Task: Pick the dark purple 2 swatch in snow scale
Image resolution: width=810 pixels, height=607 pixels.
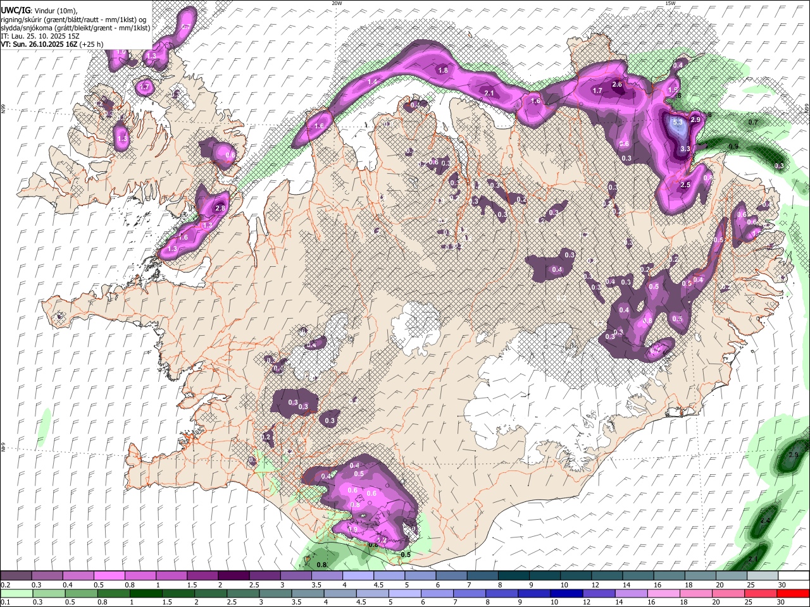Action: [234, 576]
